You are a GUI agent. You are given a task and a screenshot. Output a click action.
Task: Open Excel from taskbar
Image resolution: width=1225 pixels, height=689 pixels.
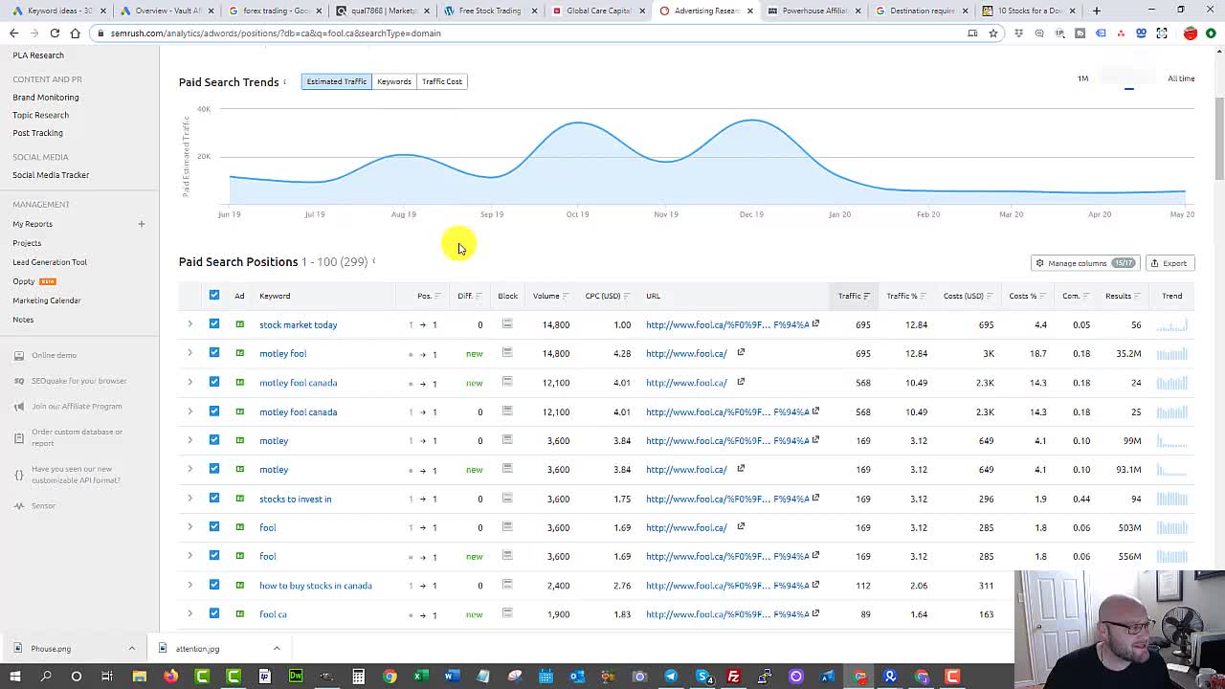coord(420,677)
